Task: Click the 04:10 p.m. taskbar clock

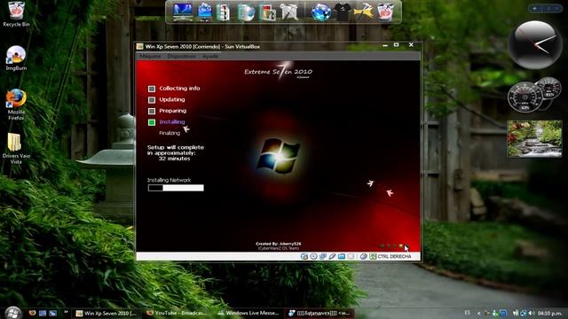Action: [x=549, y=313]
